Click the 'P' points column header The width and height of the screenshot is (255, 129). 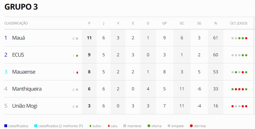click(x=89, y=23)
